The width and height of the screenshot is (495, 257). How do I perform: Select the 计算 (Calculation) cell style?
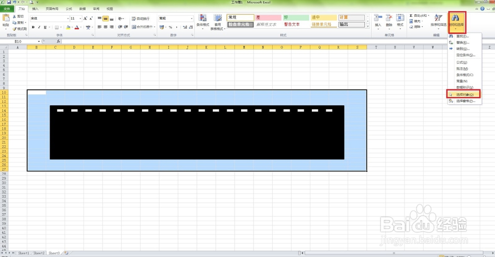click(351, 18)
